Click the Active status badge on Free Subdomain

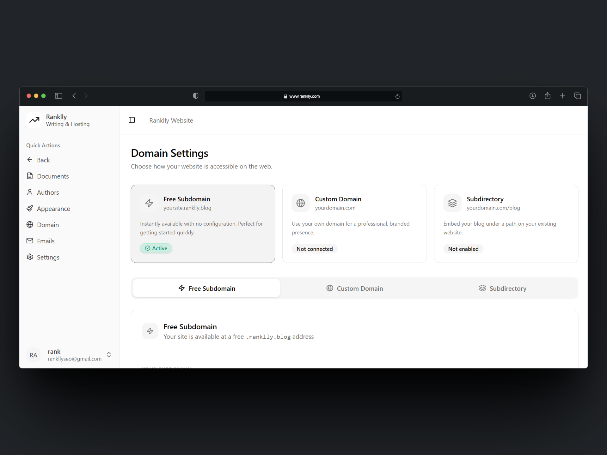coord(156,248)
